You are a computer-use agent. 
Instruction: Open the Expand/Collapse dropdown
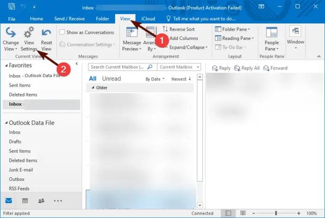(188, 47)
